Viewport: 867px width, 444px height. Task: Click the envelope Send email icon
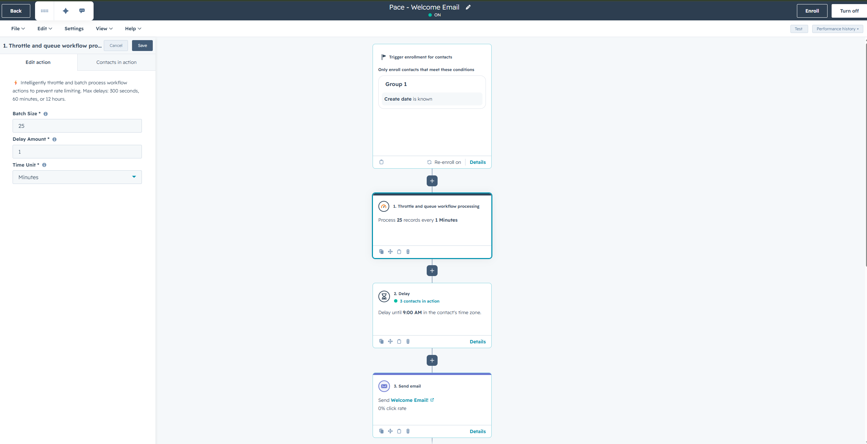(384, 386)
